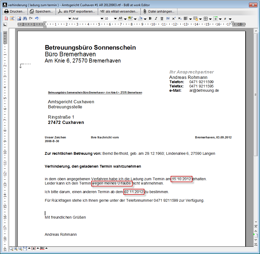Click the table borders icon

point(206,19)
